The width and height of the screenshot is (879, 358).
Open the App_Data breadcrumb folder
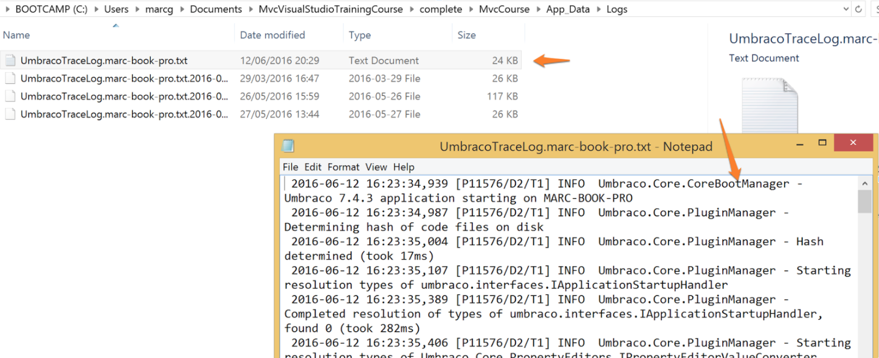coord(568,9)
